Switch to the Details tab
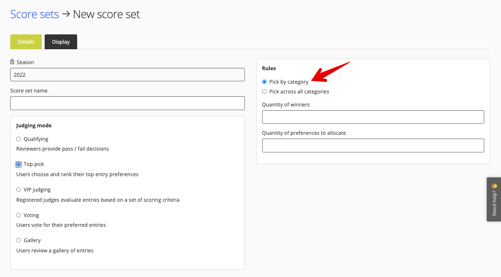 (26, 42)
